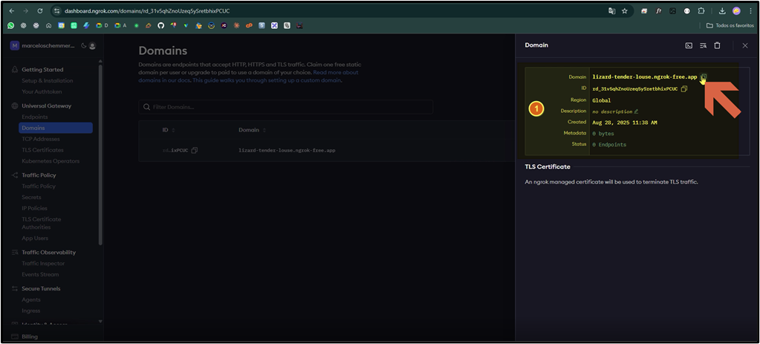Viewport: 760px width, 344px height.
Task: Open IP Policies page
Action: (34, 208)
